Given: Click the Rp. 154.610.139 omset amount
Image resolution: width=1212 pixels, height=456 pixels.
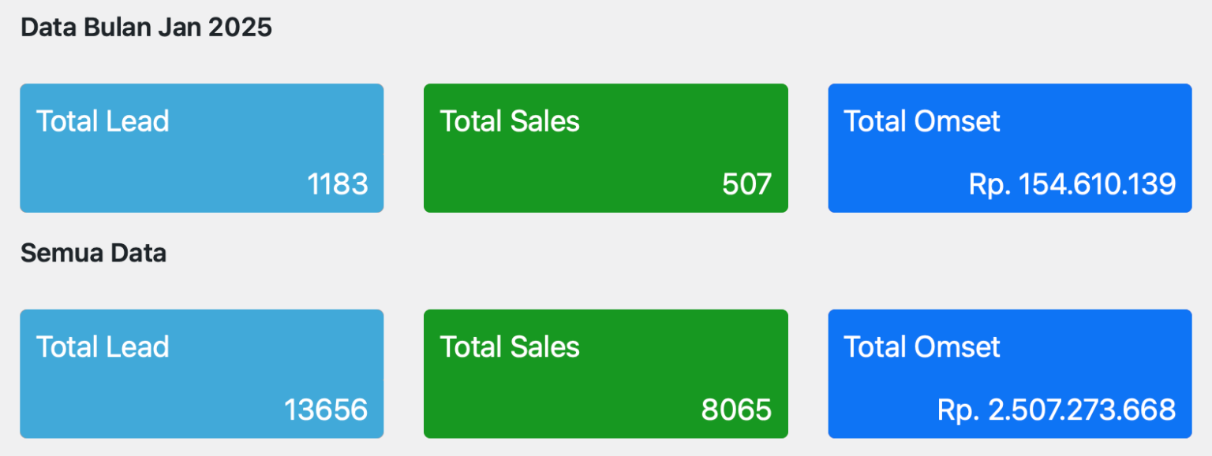Looking at the screenshot, I should tap(1072, 184).
